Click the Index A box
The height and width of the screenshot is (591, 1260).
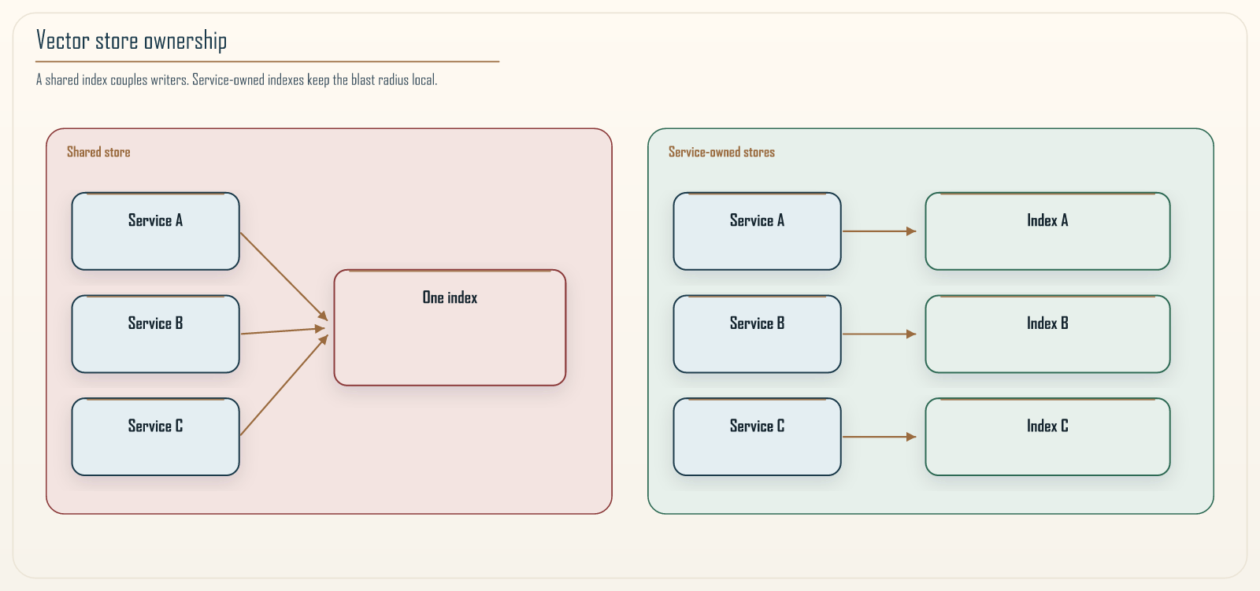coord(1047,231)
